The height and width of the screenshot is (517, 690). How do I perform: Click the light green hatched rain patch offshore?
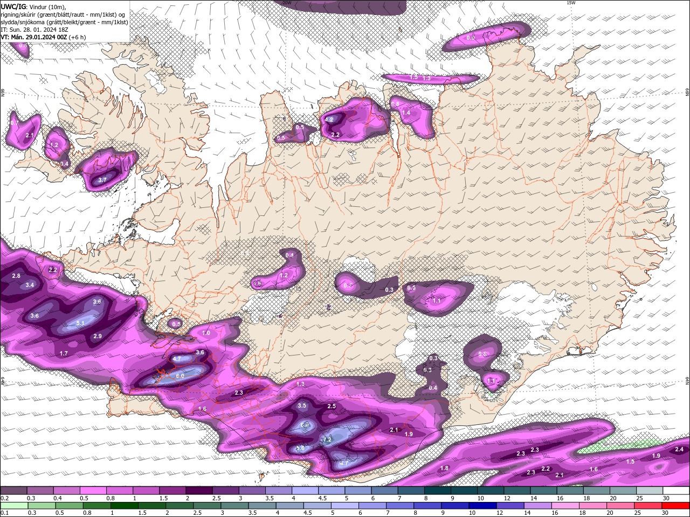620,447
